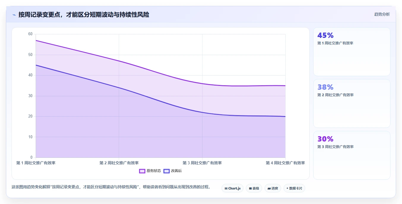Click the 原有状态 legend label
Image resolution: width=402 pixels, height=204 pixels.
pos(154,171)
